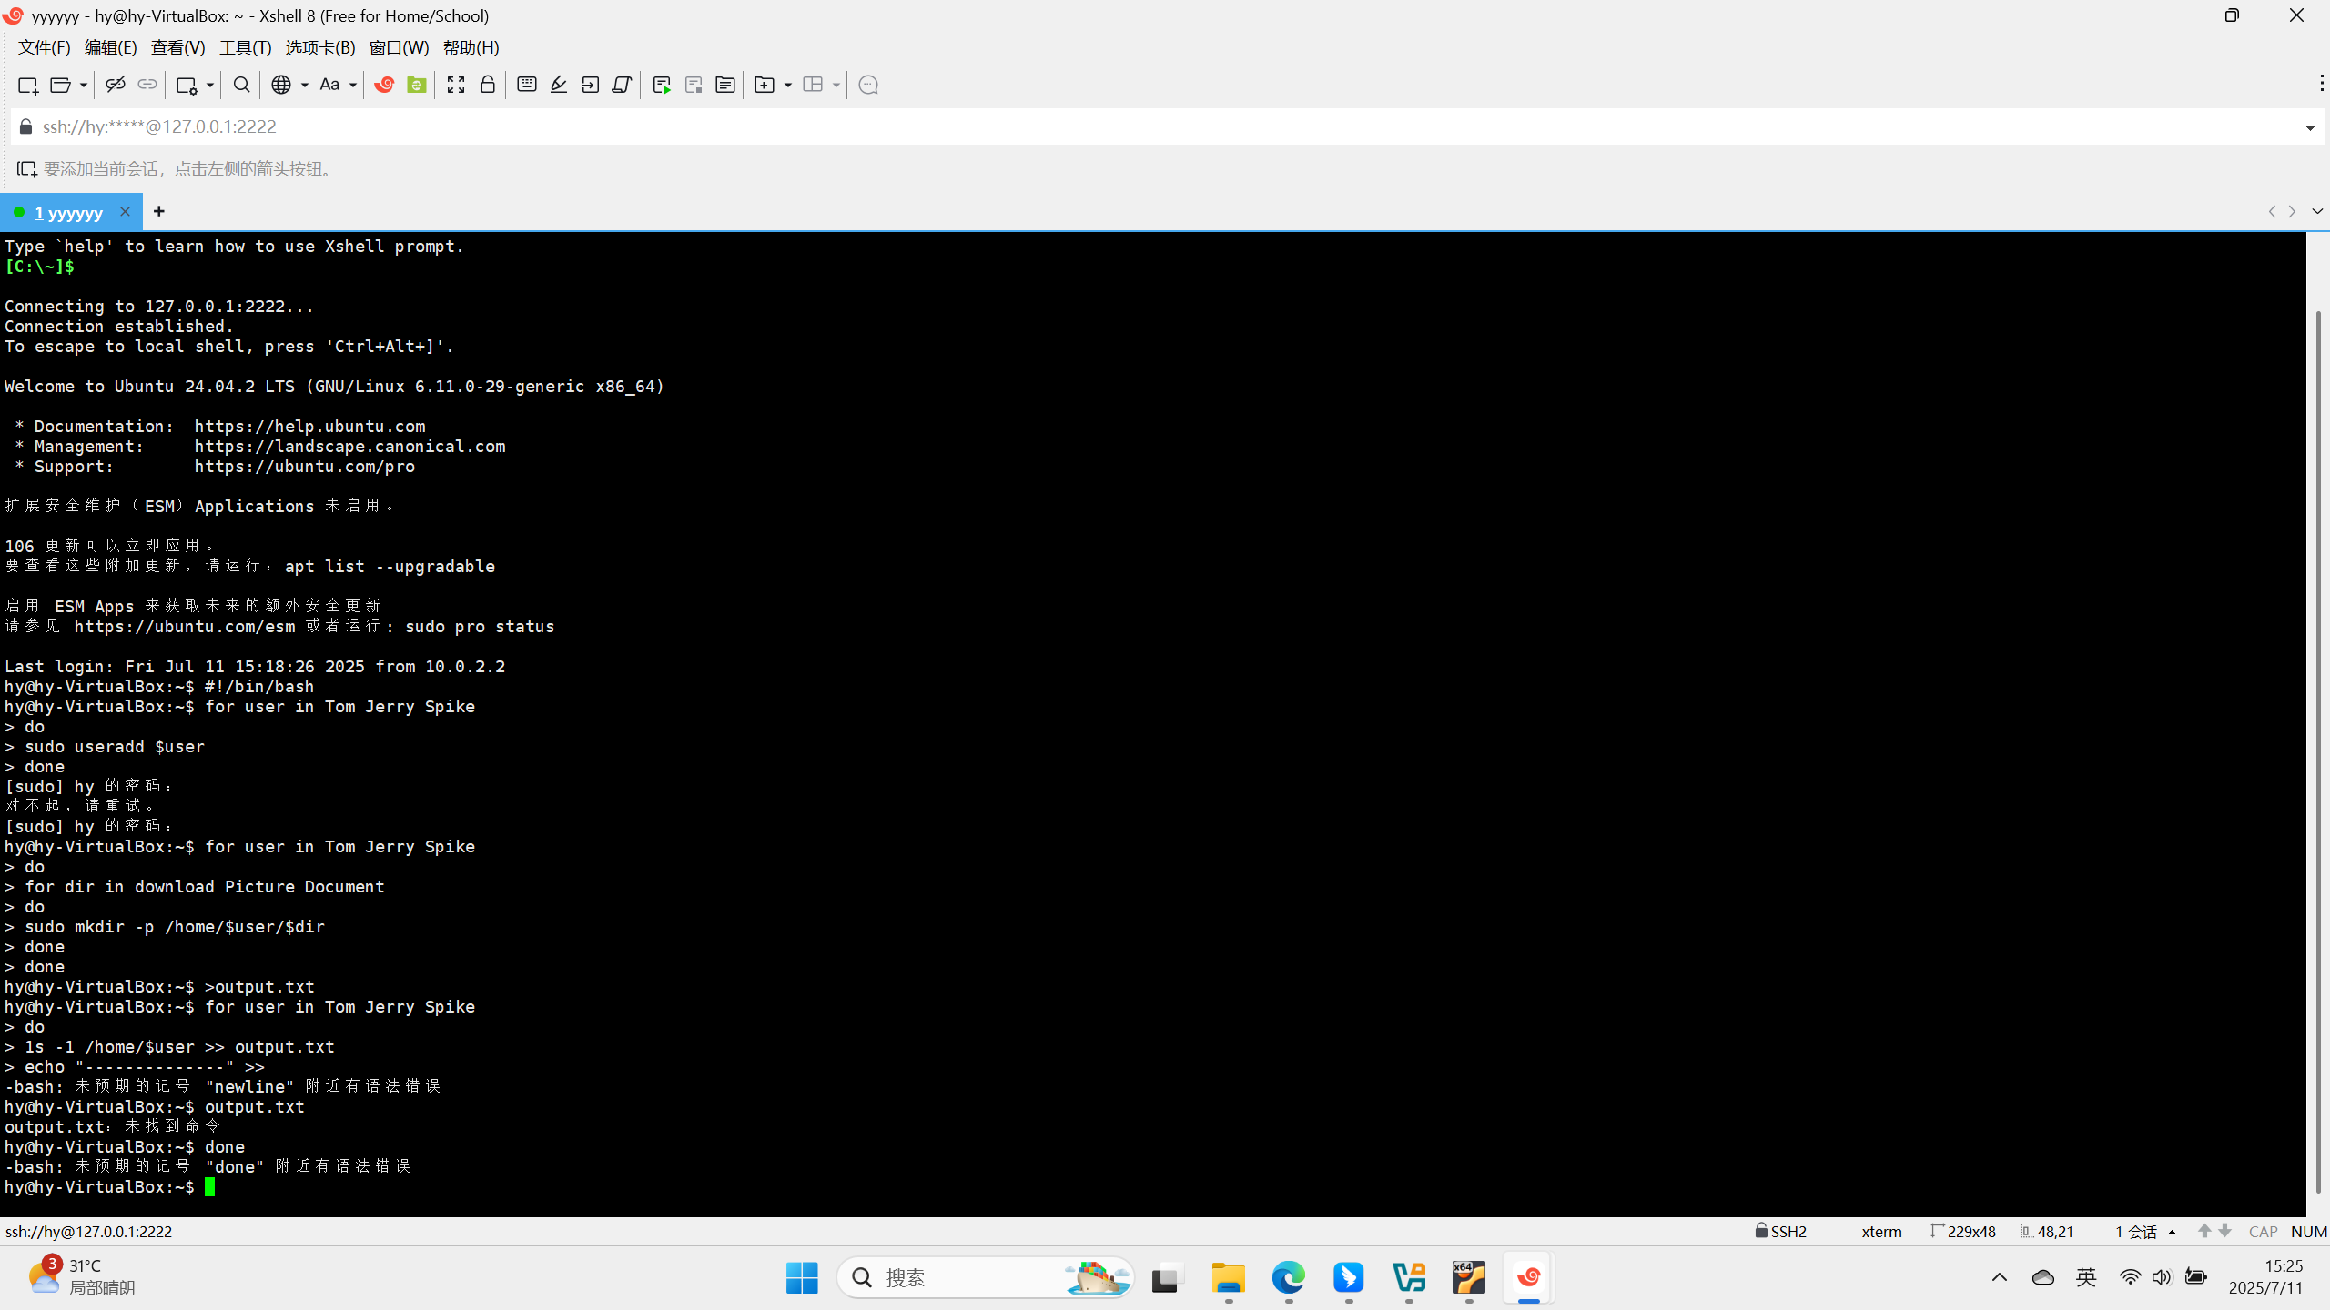Image resolution: width=2330 pixels, height=1310 pixels.
Task: Add a new tab with plus button
Action: click(159, 211)
